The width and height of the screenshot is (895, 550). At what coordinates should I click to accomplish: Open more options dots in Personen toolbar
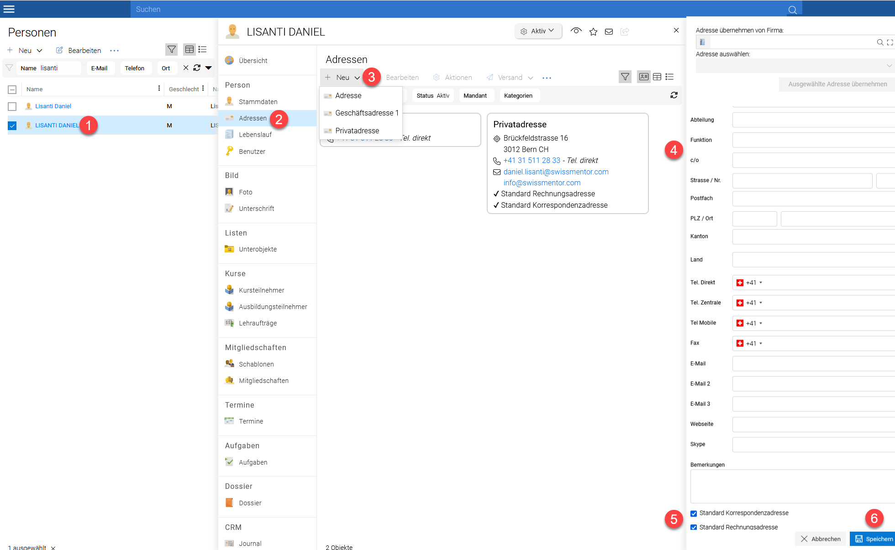click(114, 51)
